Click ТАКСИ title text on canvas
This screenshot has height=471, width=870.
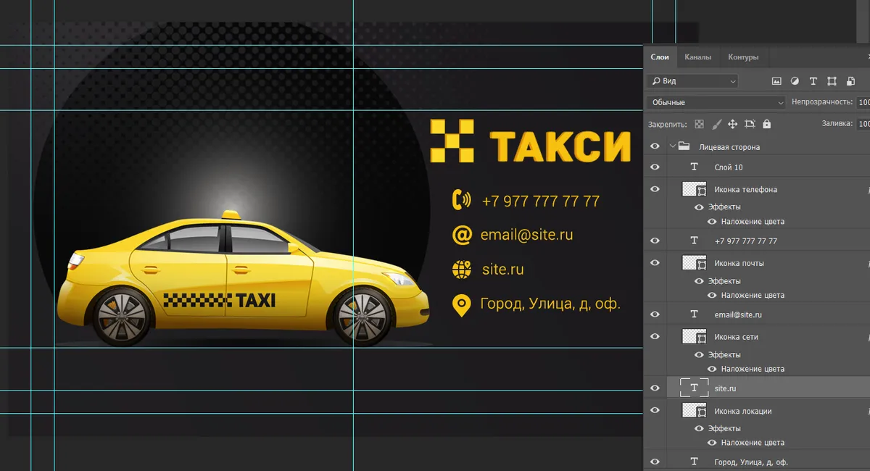(560, 146)
